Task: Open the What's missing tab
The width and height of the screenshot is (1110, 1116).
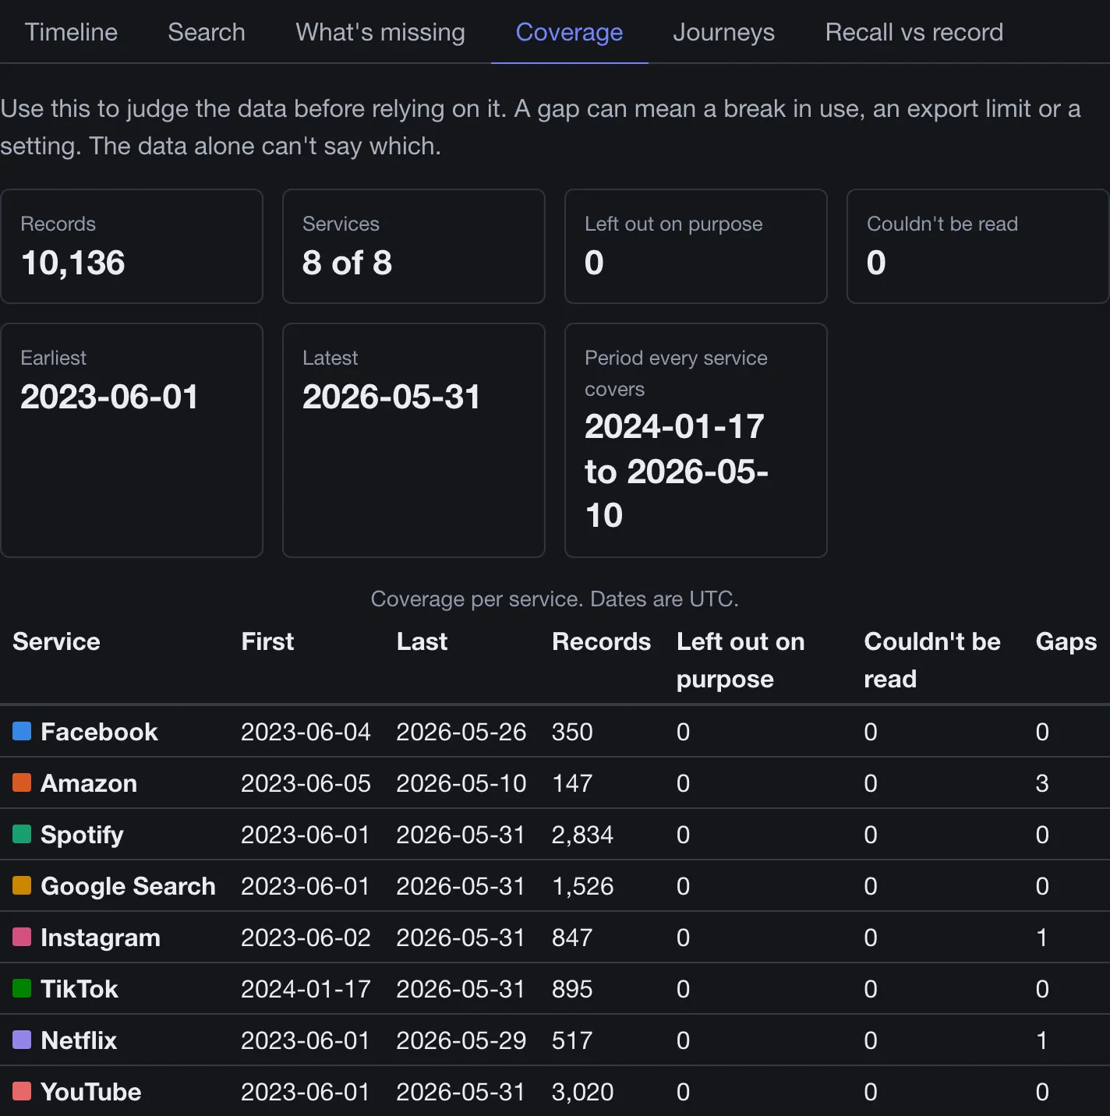Action: coord(380,32)
